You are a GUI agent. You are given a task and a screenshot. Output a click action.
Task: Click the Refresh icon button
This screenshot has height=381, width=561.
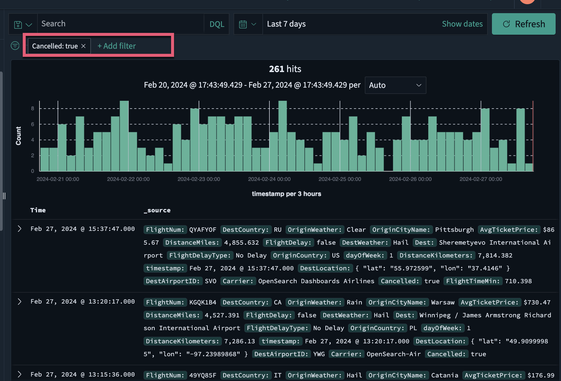point(507,24)
